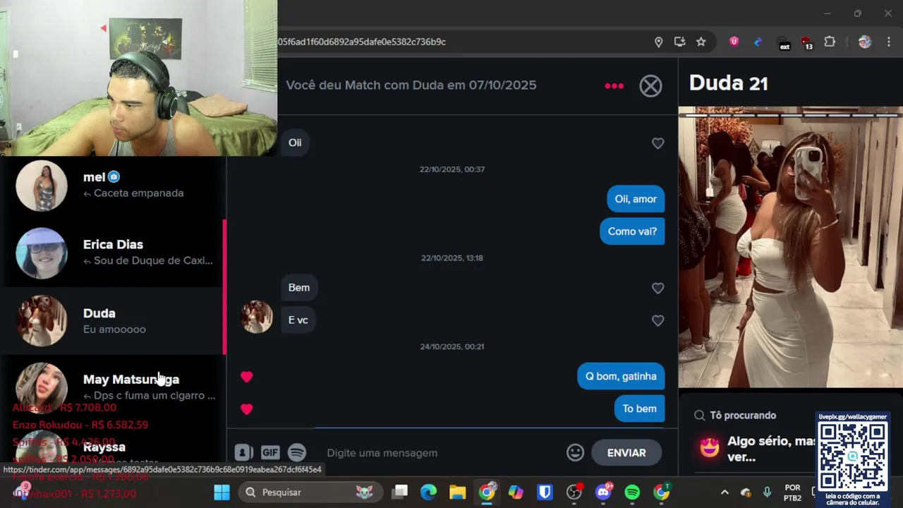Open the Spotify song share icon
Screen dimensions: 903x508
297,453
